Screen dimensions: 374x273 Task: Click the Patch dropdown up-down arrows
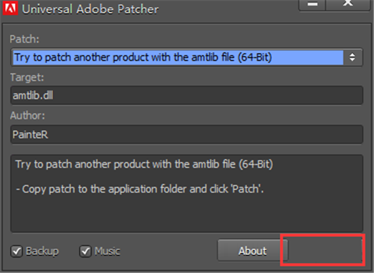point(352,57)
